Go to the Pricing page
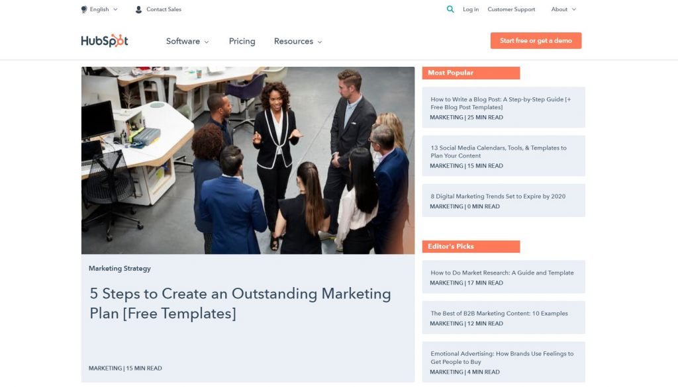Screen dimensions: 678x387 pyautogui.click(x=242, y=41)
